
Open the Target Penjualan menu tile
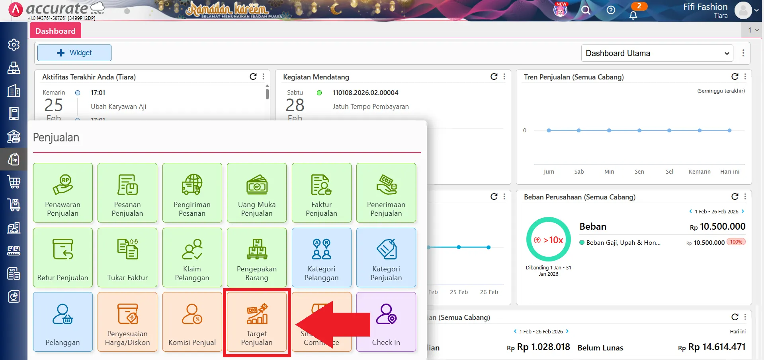point(257,322)
